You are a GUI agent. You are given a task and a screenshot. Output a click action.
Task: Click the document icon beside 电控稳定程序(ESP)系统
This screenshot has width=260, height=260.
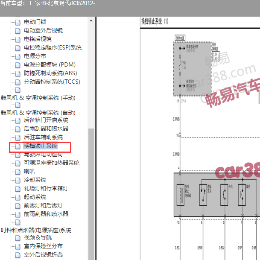pos(18,48)
